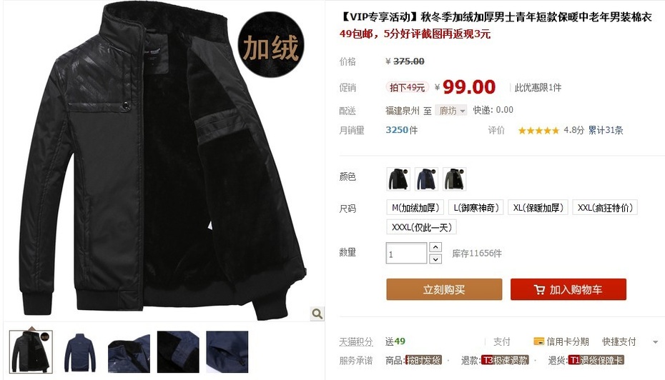Click the five-star rating icons
Screen dimensions: 665x380
coord(538,131)
